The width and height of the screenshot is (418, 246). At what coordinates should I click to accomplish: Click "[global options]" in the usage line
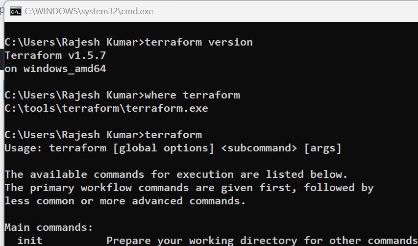pyautogui.click(x=164, y=148)
